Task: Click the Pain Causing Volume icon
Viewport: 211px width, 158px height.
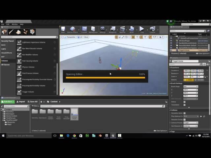Action: 19,61
